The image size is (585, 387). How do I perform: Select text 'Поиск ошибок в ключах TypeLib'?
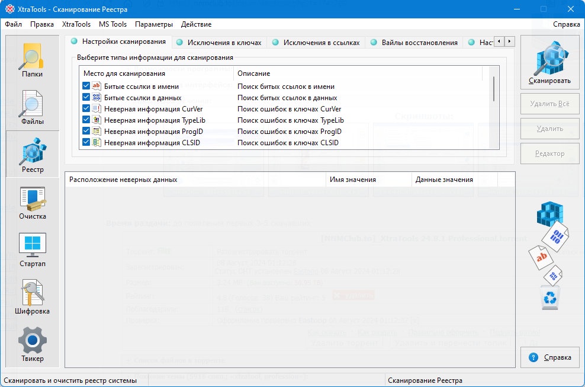click(x=291, y=120)
